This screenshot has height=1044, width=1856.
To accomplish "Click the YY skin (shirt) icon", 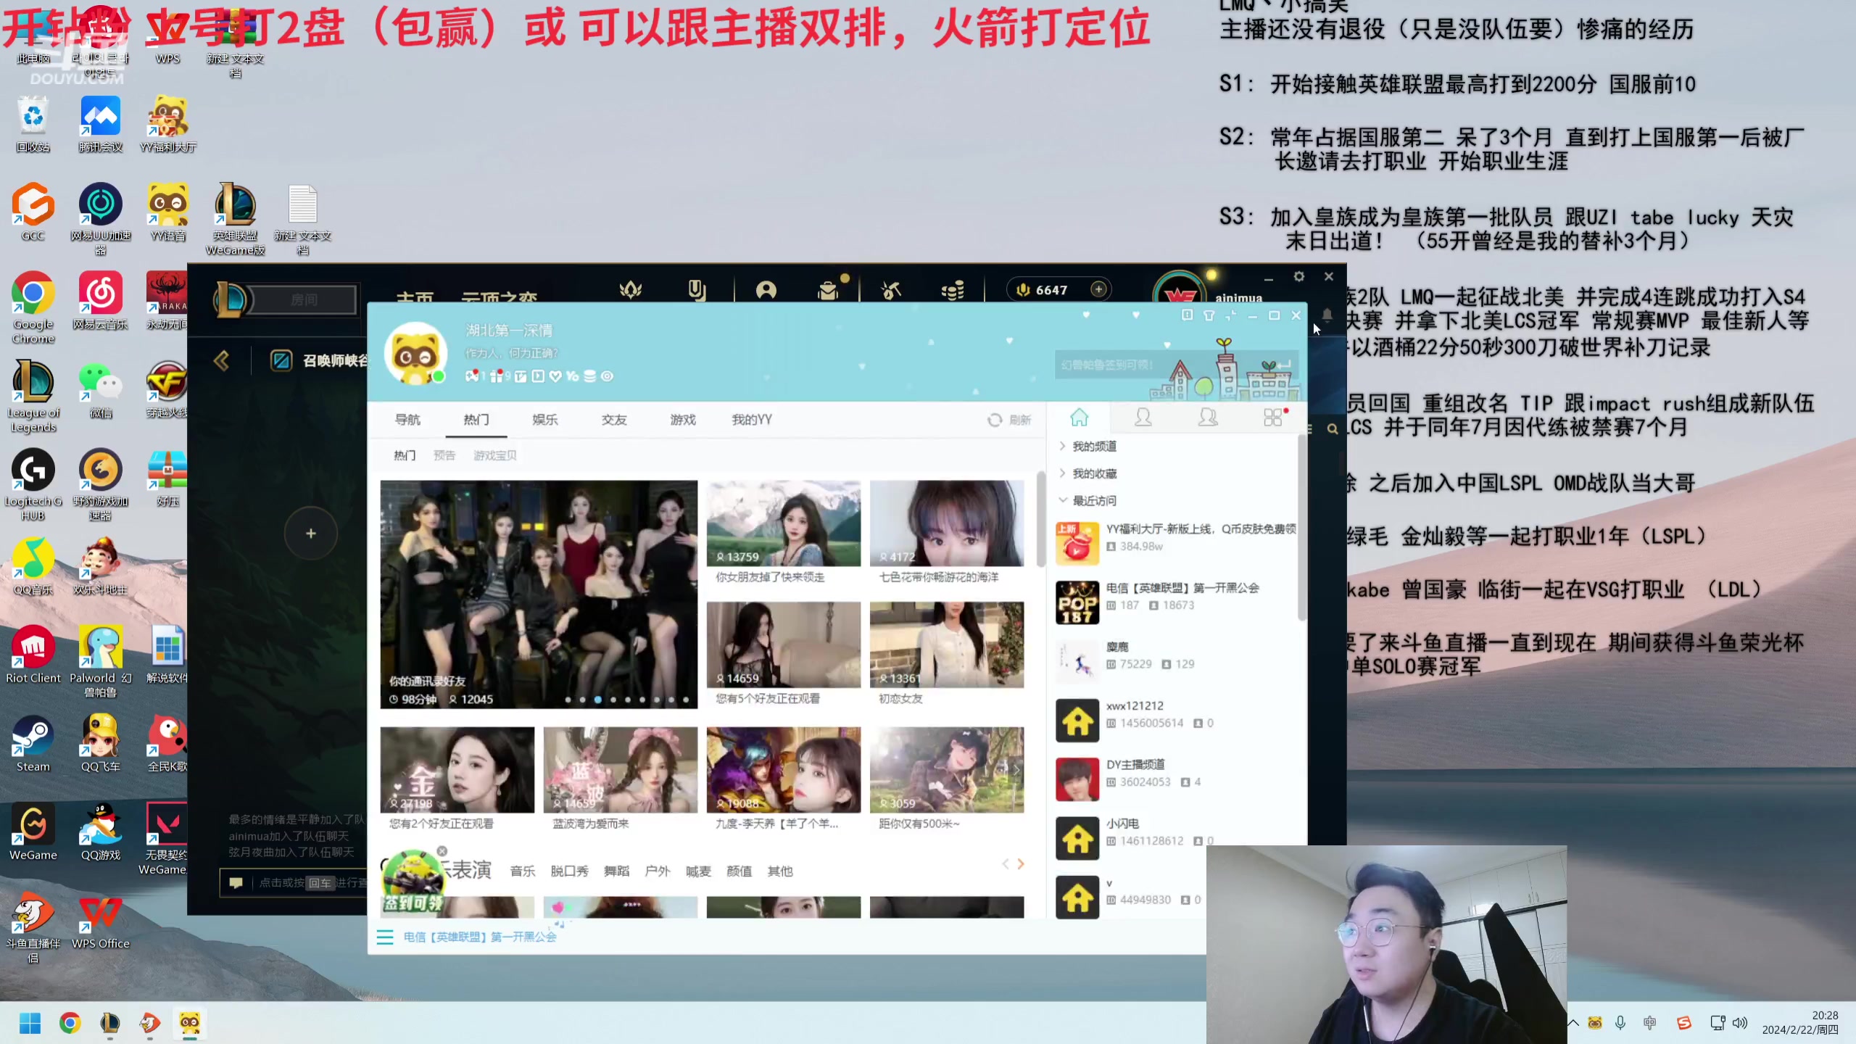I will [1209, 315].
